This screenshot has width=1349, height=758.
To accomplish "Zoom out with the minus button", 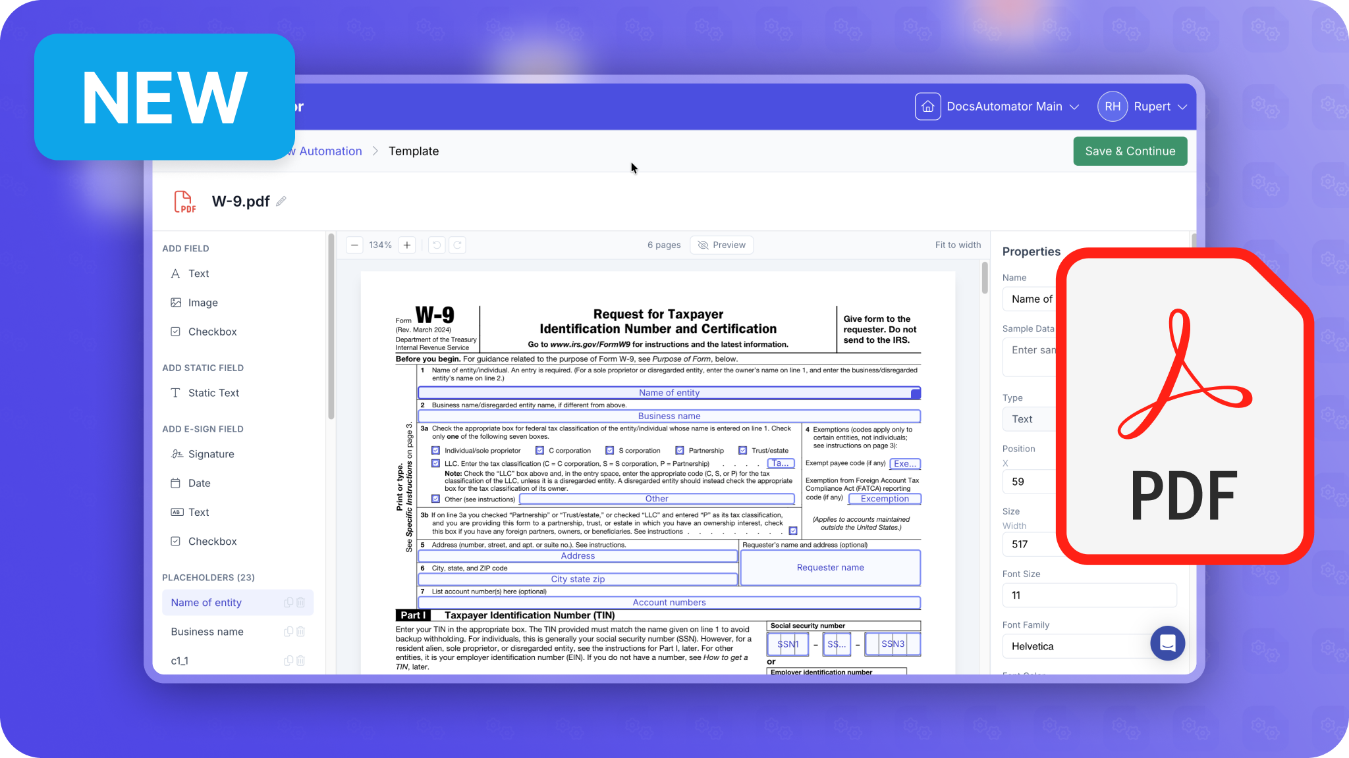I will pos(354,245).
